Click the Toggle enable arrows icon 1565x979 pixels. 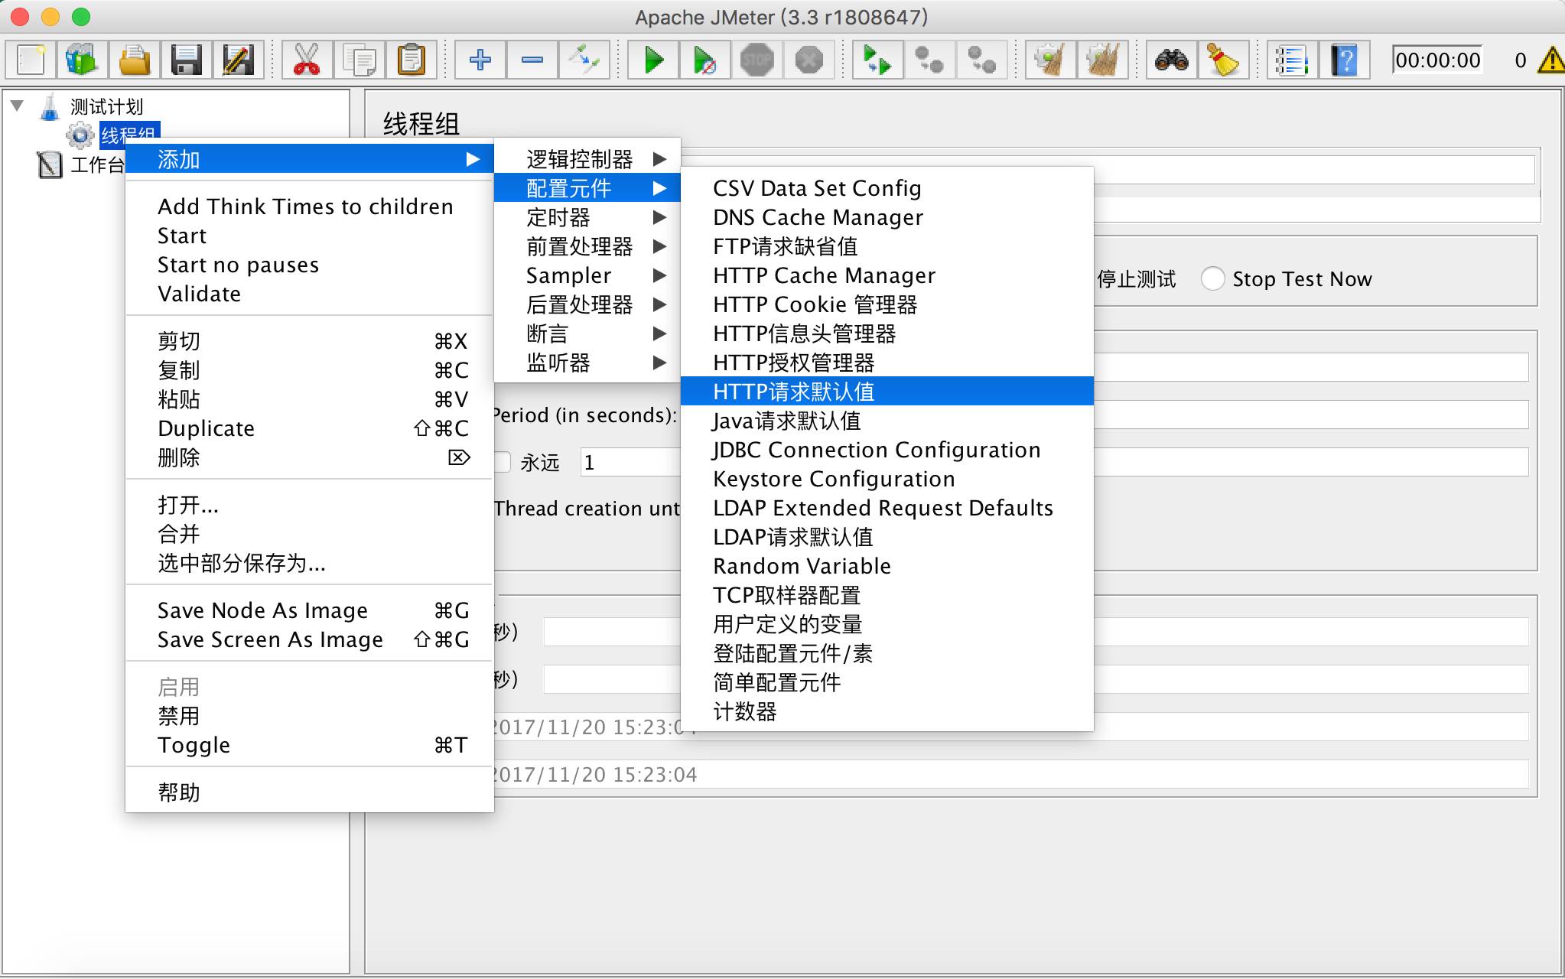(x=584, y=60)
